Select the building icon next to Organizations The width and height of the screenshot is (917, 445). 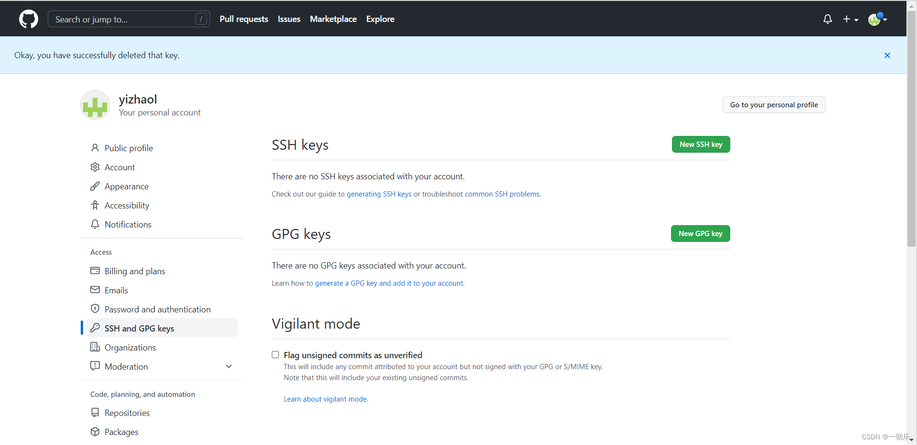(x=95, y=347)
